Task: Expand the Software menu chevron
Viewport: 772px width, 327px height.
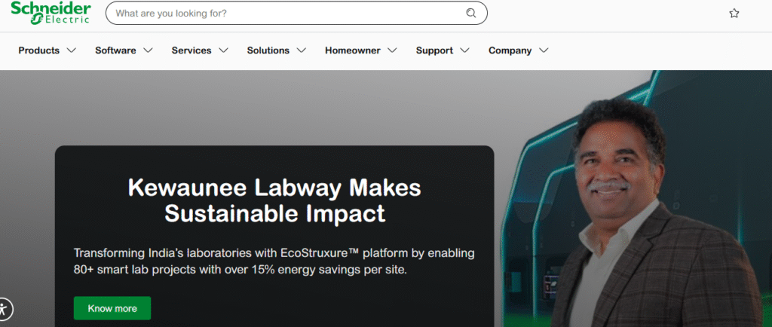Action: coord(148,50)
